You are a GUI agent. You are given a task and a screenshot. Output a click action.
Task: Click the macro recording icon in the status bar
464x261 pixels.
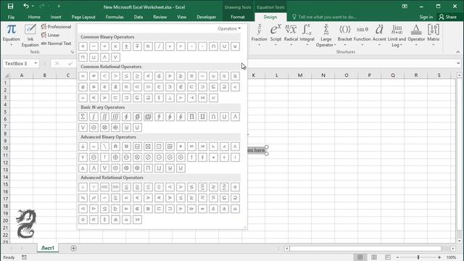[x=24, y=257]
